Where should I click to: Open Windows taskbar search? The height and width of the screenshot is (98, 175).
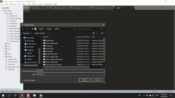coord(9,96)
